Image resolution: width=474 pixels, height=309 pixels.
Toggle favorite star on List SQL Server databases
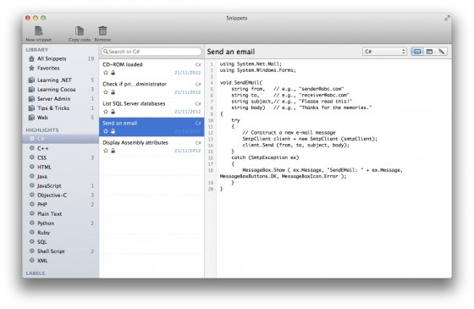(x=106, y=112)
